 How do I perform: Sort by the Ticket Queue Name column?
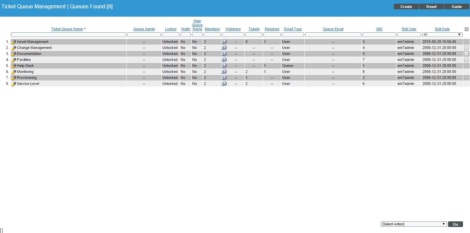[x=67, y=29]
